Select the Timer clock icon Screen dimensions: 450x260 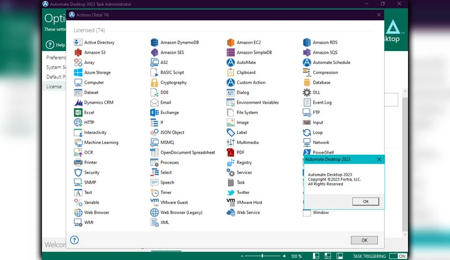[x=154, y=192]
